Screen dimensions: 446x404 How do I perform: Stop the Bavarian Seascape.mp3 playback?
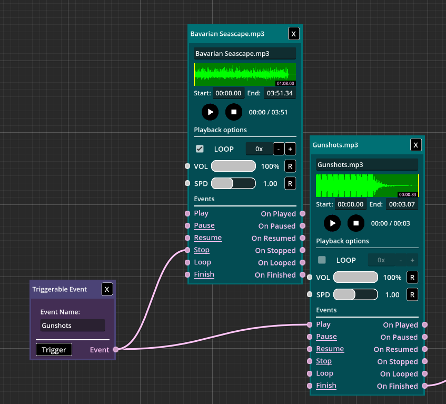234,112
